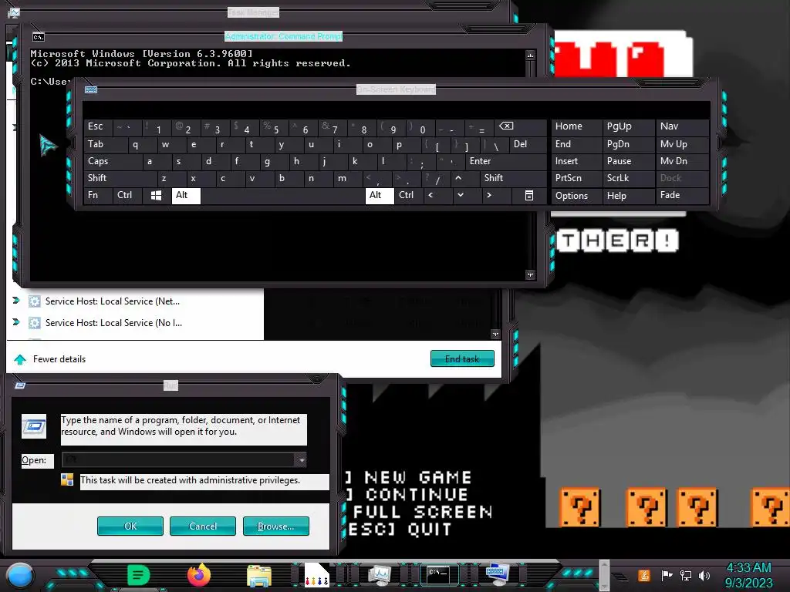
Task: Toggle the highlighted left Alt key
Action: click(186, 195)
